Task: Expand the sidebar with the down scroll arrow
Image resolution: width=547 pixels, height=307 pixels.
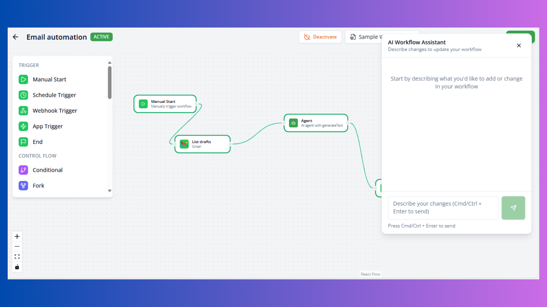Action: (110, 191)
